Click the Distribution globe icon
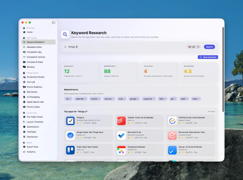Viewport: 243px width, 180px height. [24, 137]
